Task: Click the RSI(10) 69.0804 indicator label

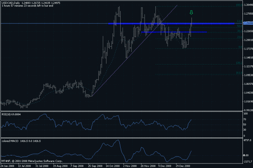Action: [11, 114]
